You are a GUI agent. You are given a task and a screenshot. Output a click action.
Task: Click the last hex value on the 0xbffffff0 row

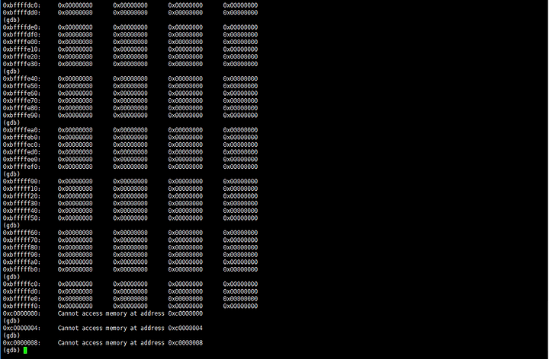pos(240,306)
